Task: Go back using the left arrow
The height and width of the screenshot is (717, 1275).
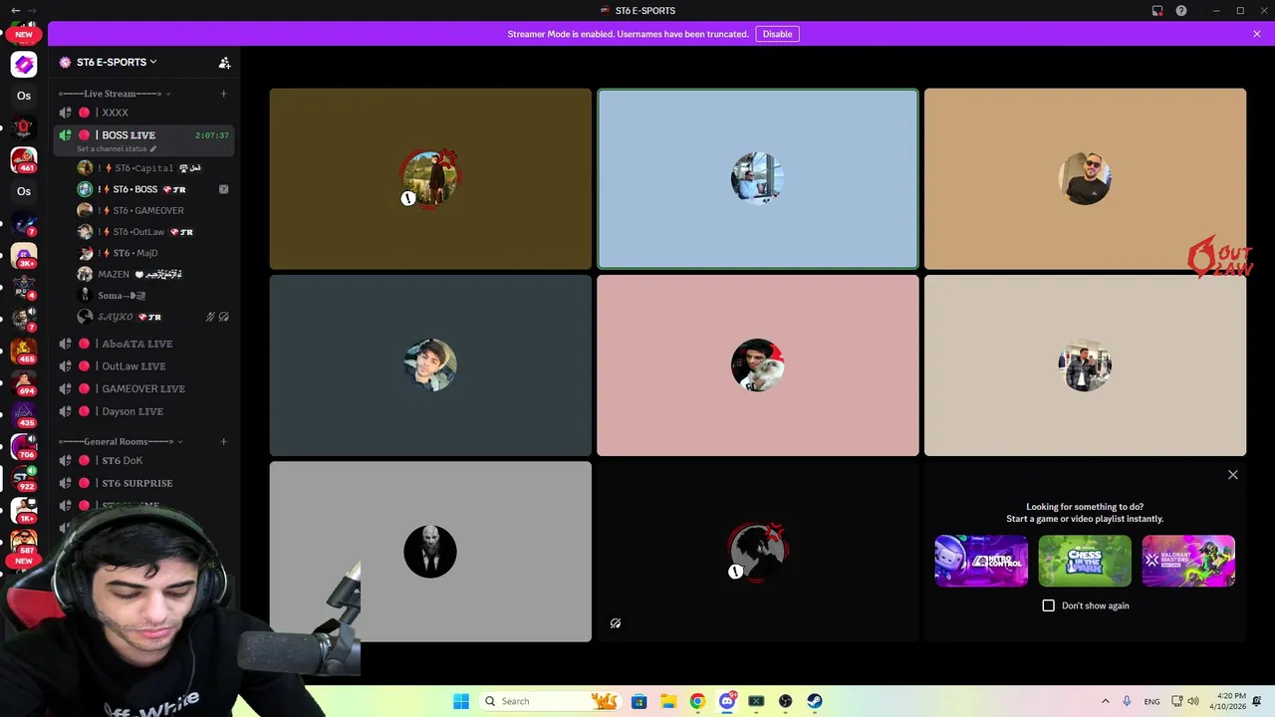Action: 15,10
